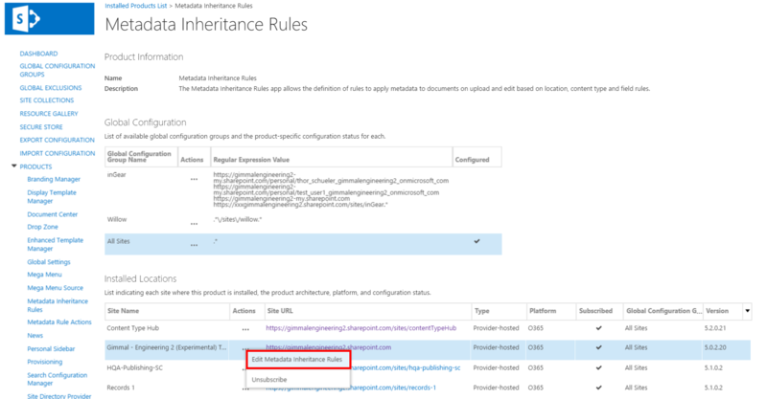Image resolution: width=767 pixels, height=399 pixels.
Task: Open DASHBOARD in the left navigation
Action: click(38, 54)
